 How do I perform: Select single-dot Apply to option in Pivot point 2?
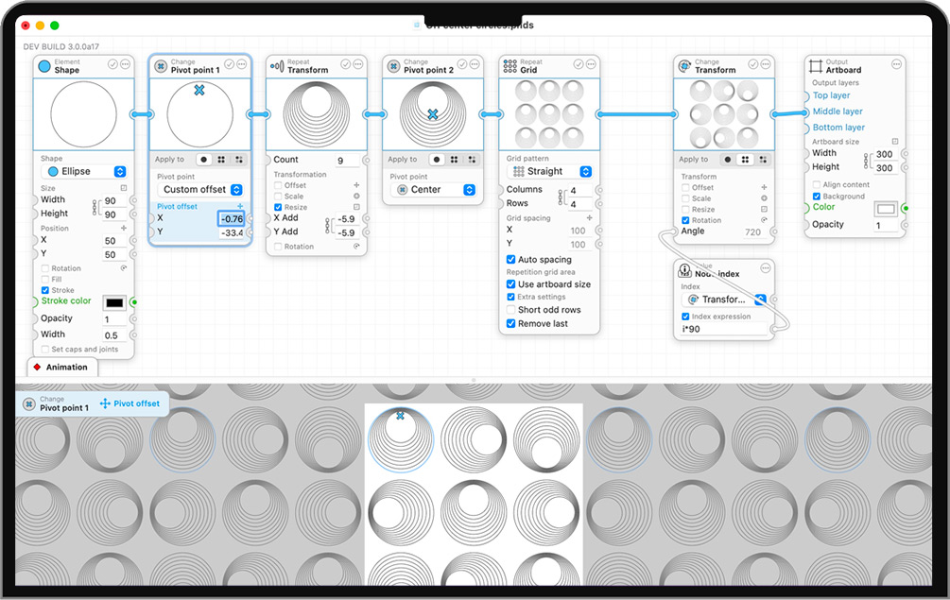(438, 160)
